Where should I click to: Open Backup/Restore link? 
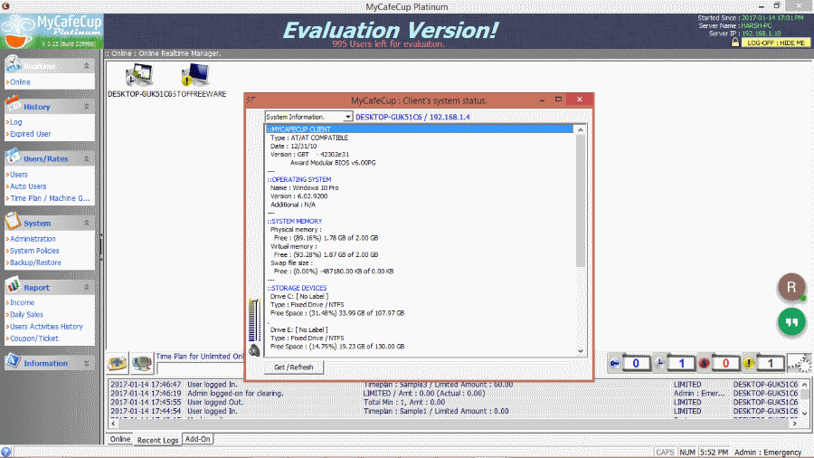(x=35, y=262)
